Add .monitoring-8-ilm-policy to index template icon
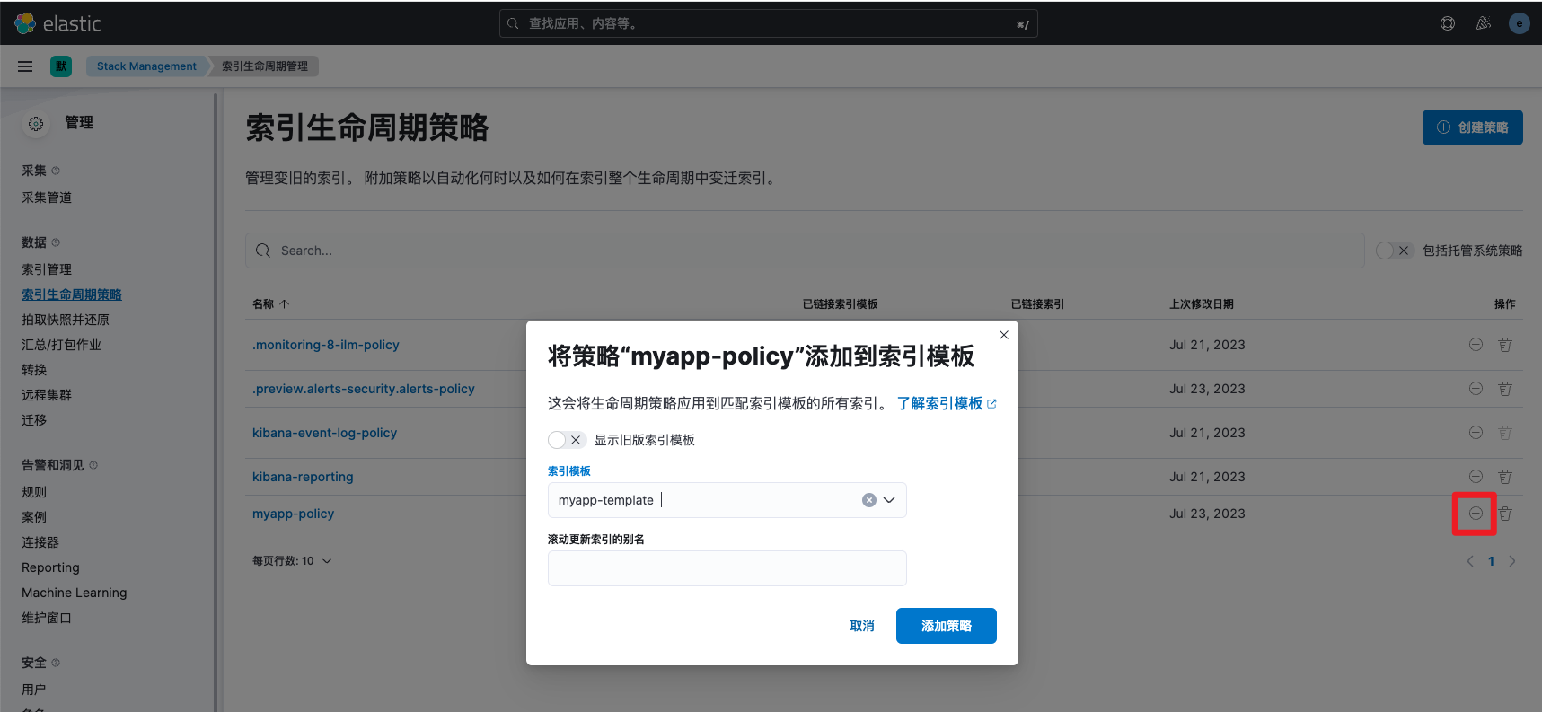The image size is (1542, 712). (1476, 345)
